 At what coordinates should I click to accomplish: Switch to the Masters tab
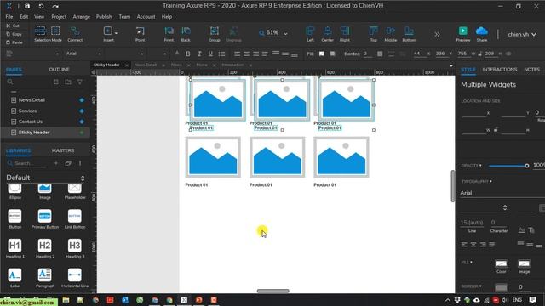63,150
